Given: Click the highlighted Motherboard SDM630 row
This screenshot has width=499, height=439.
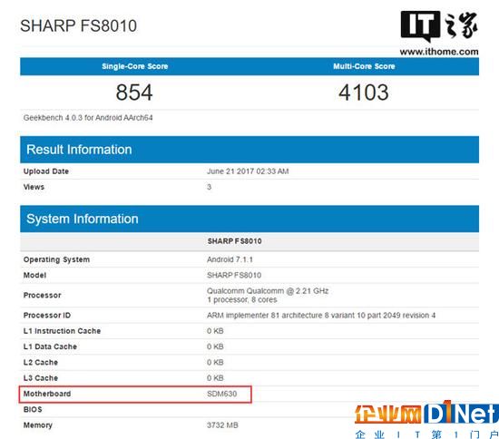Looking at the screenshot, I should coord(135,395).
